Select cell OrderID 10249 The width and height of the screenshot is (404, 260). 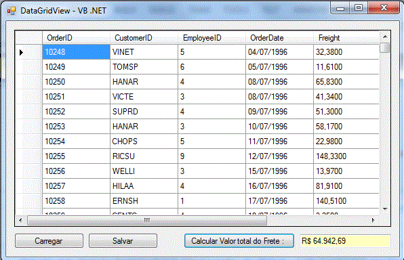tap(77, 67)
